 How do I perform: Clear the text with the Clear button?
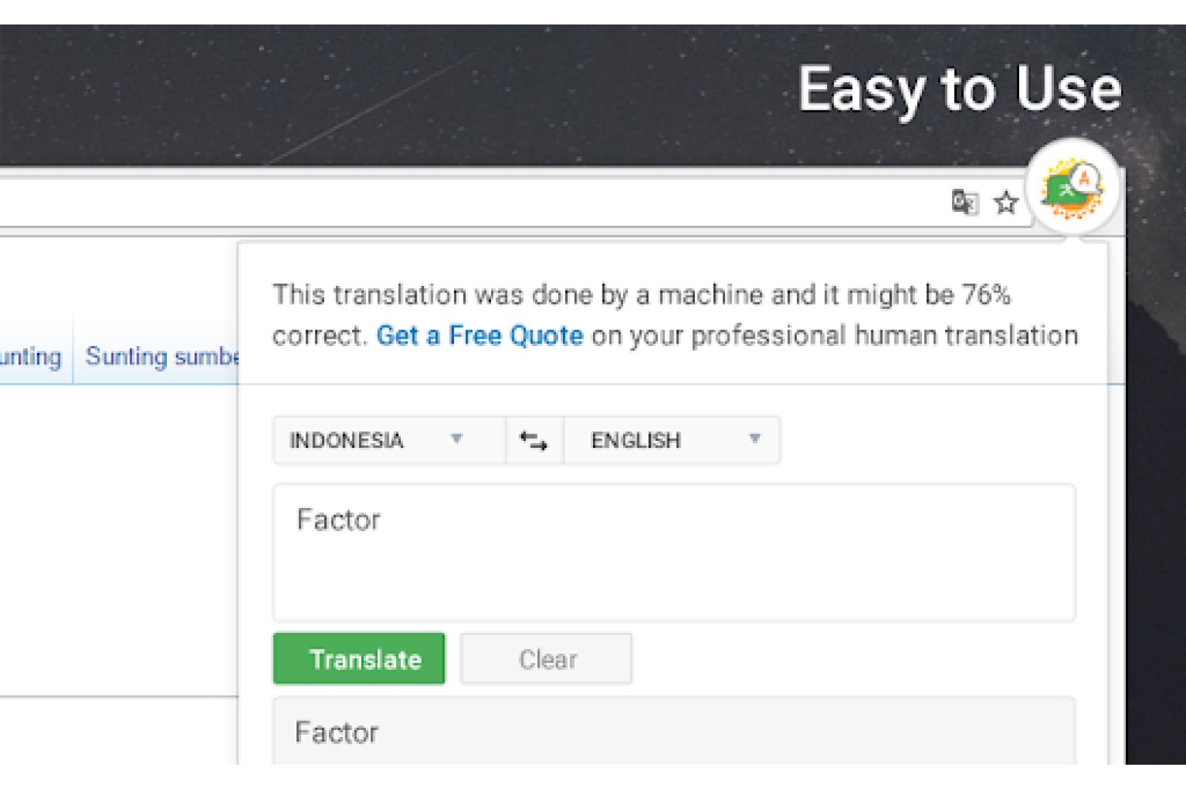(546, 659)
